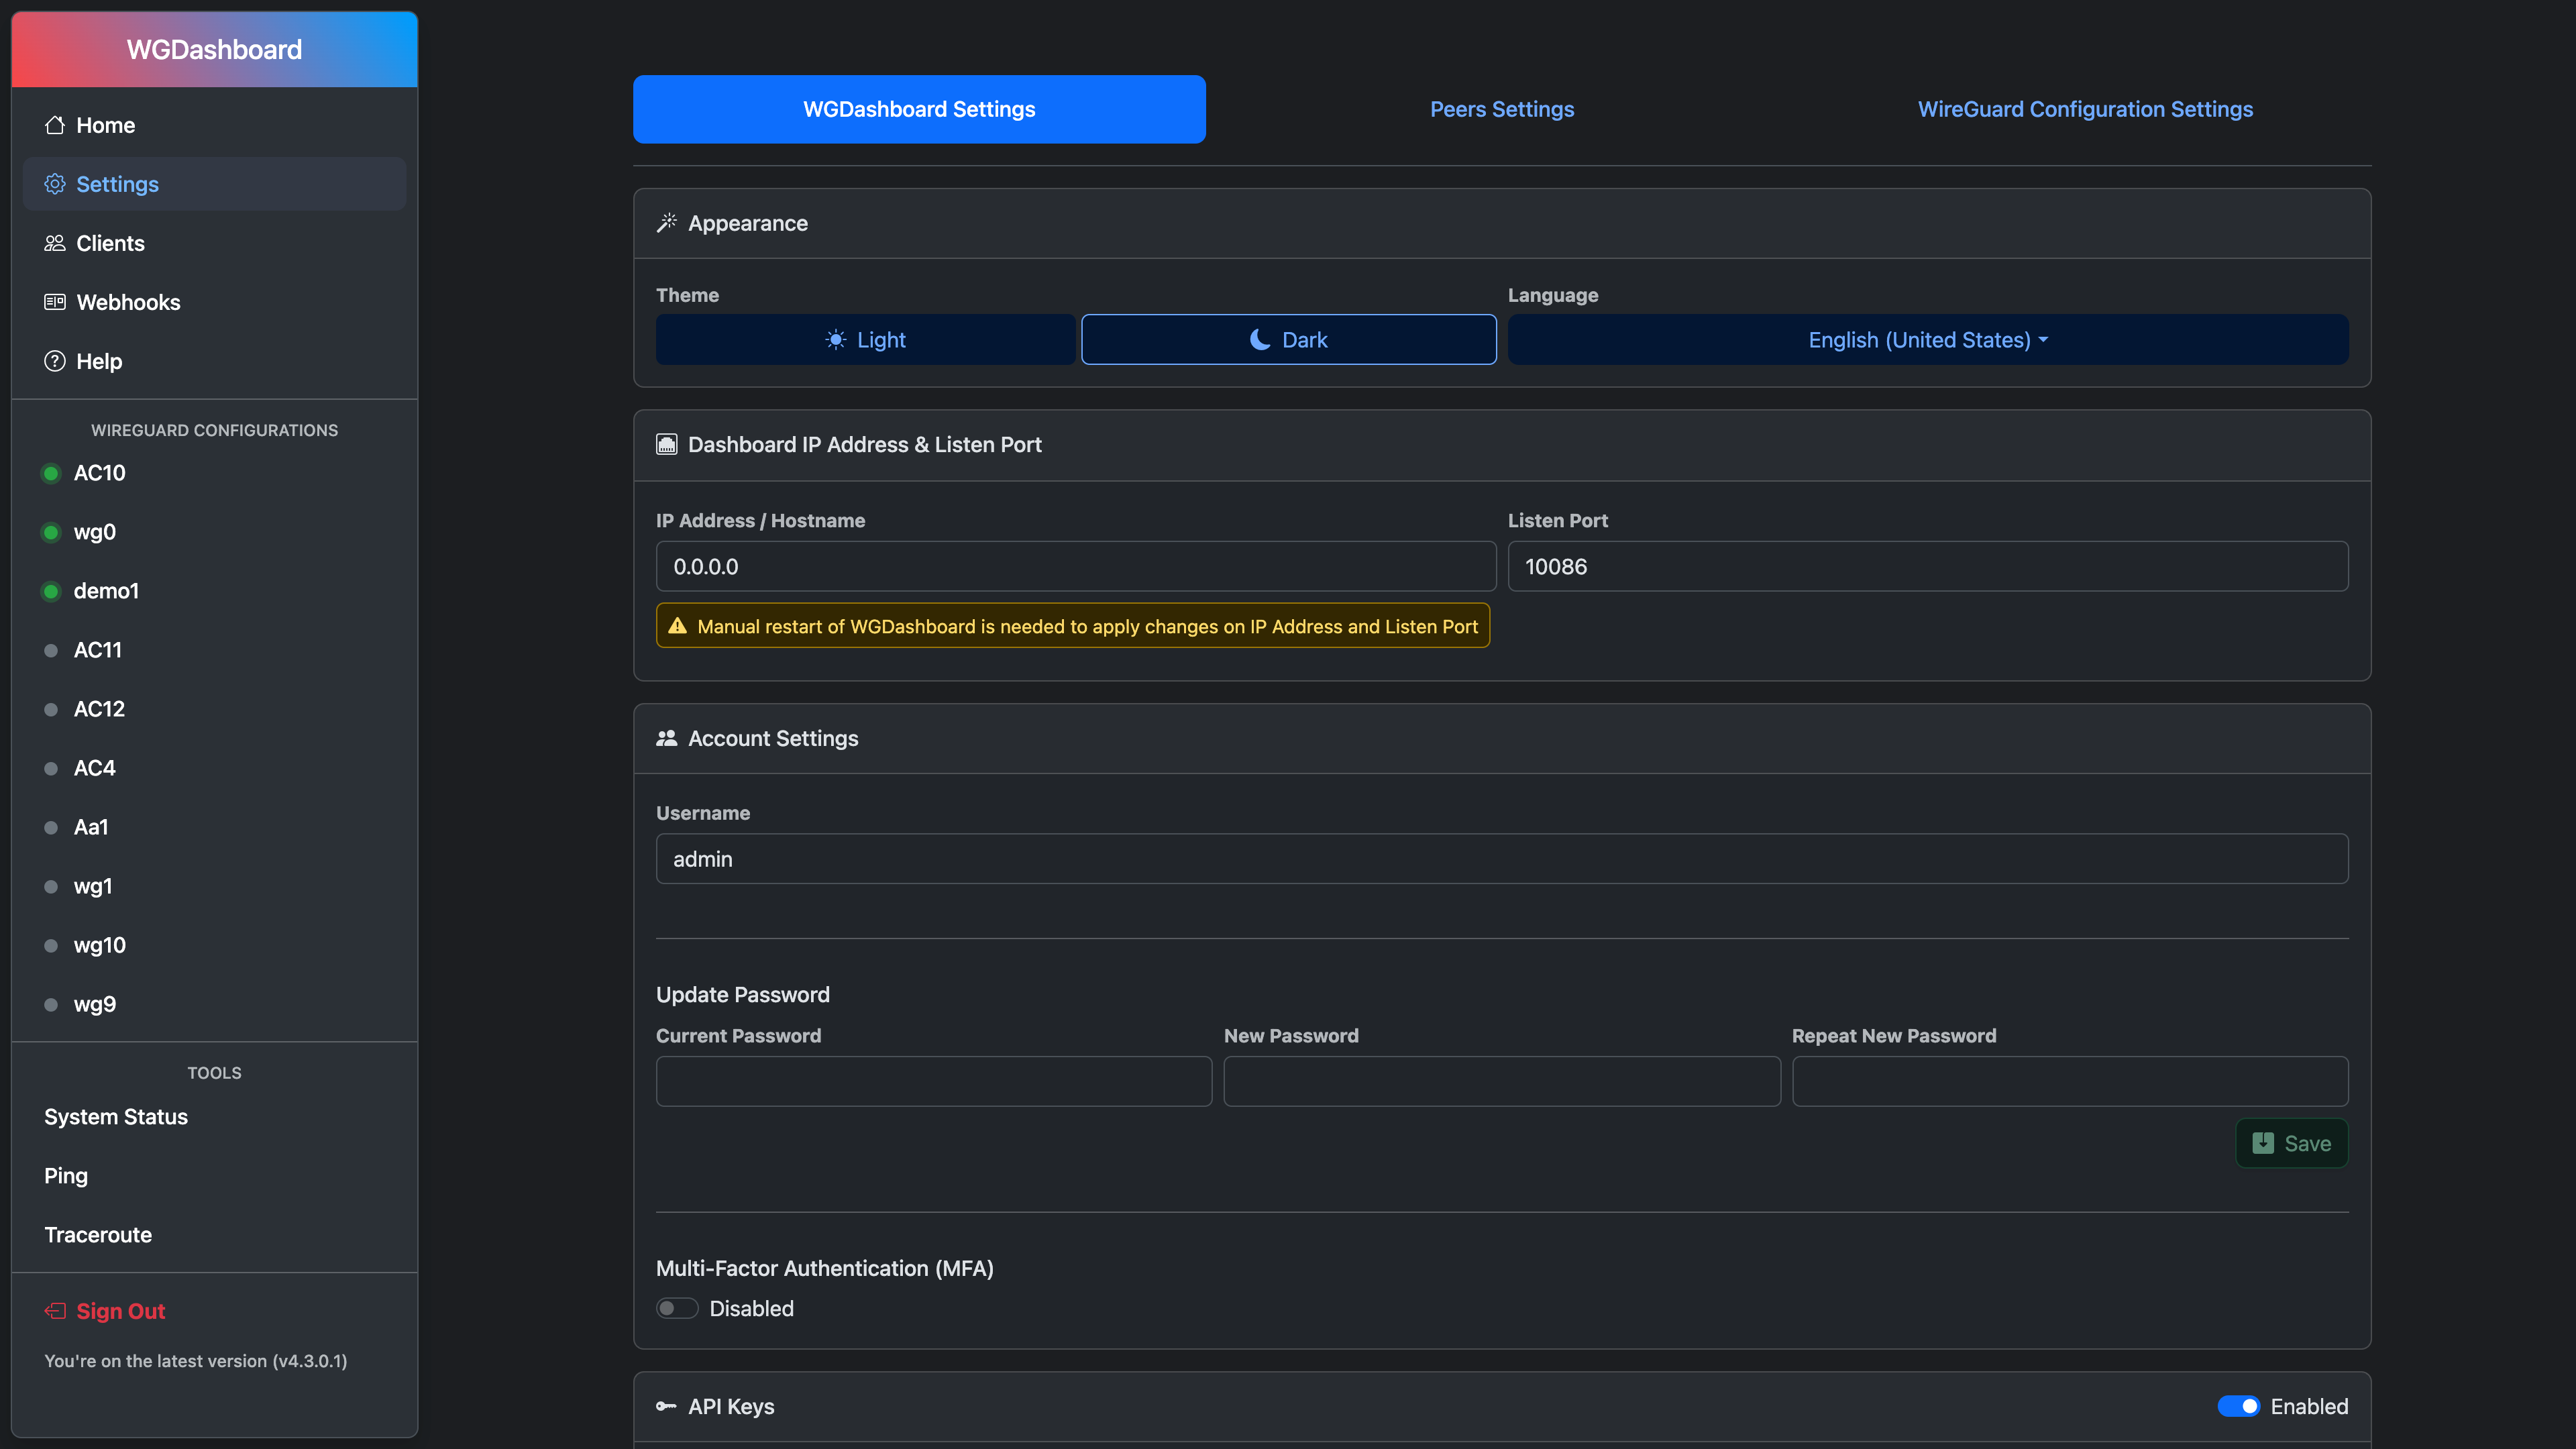Image resolution: width=2576 pixels, height=1449 pixels.
Task: Click the Sign Out arrow icon
Action: tap(55, 1311)
